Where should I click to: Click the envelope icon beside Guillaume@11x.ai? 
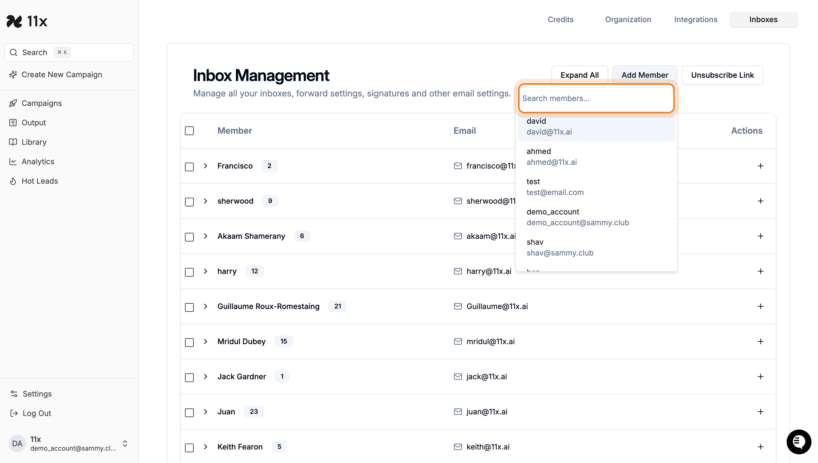(x=458, y=306)
